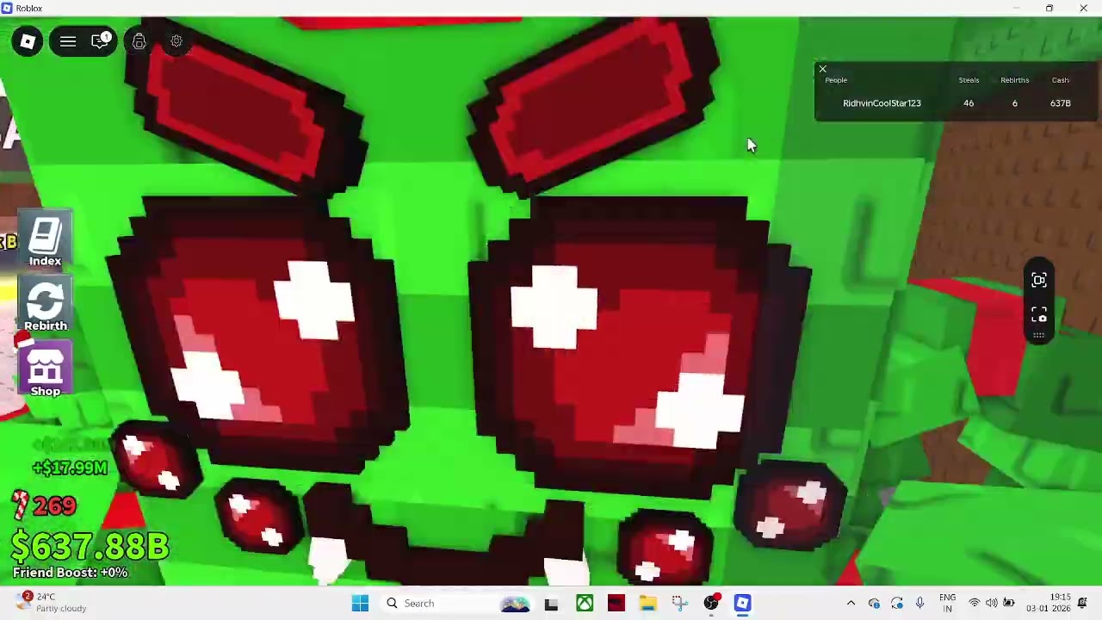Start video capture from capture toolbar
The height and width of the screenshot is (620, 1102).
tap(1039, 280)
